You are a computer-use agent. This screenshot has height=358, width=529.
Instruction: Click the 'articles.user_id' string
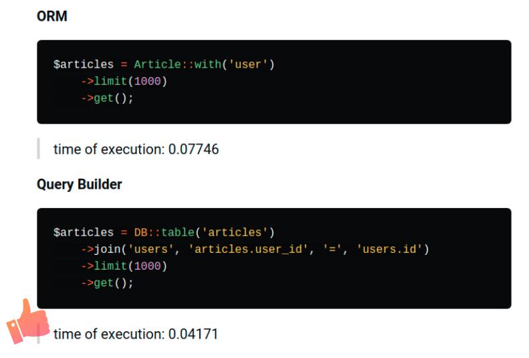click(248, 249)
